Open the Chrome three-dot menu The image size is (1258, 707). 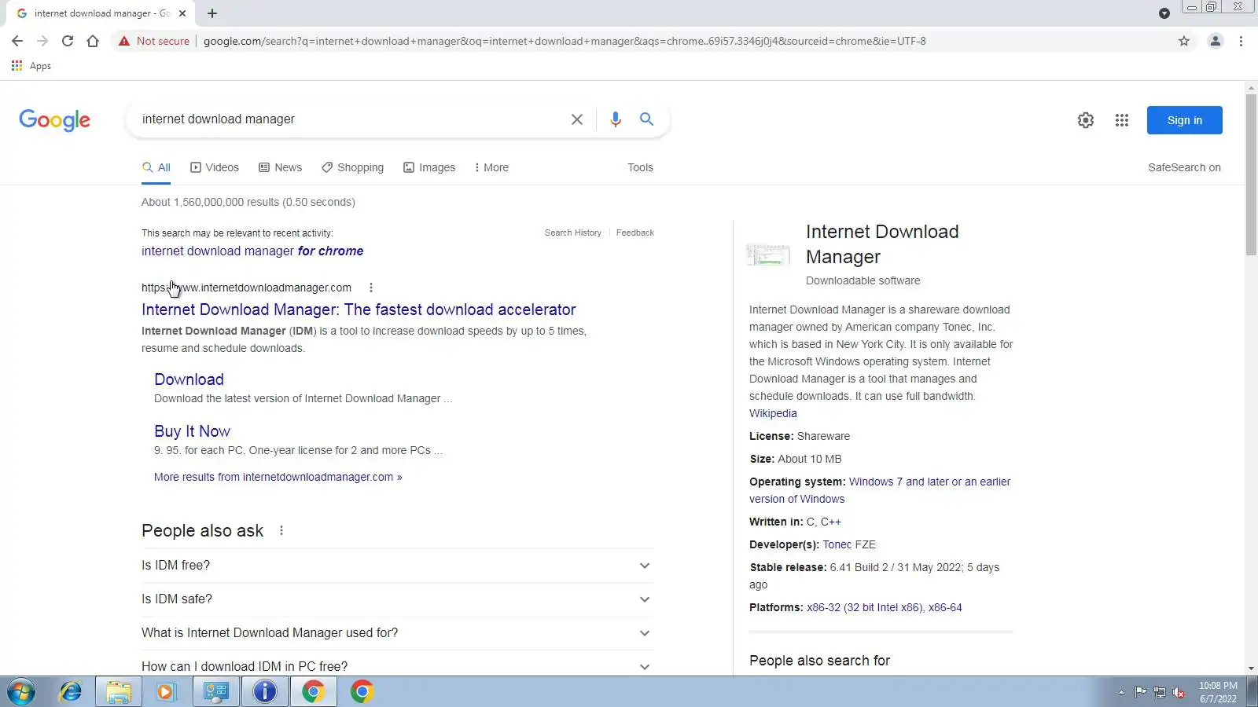click(x=1241, y=41)
